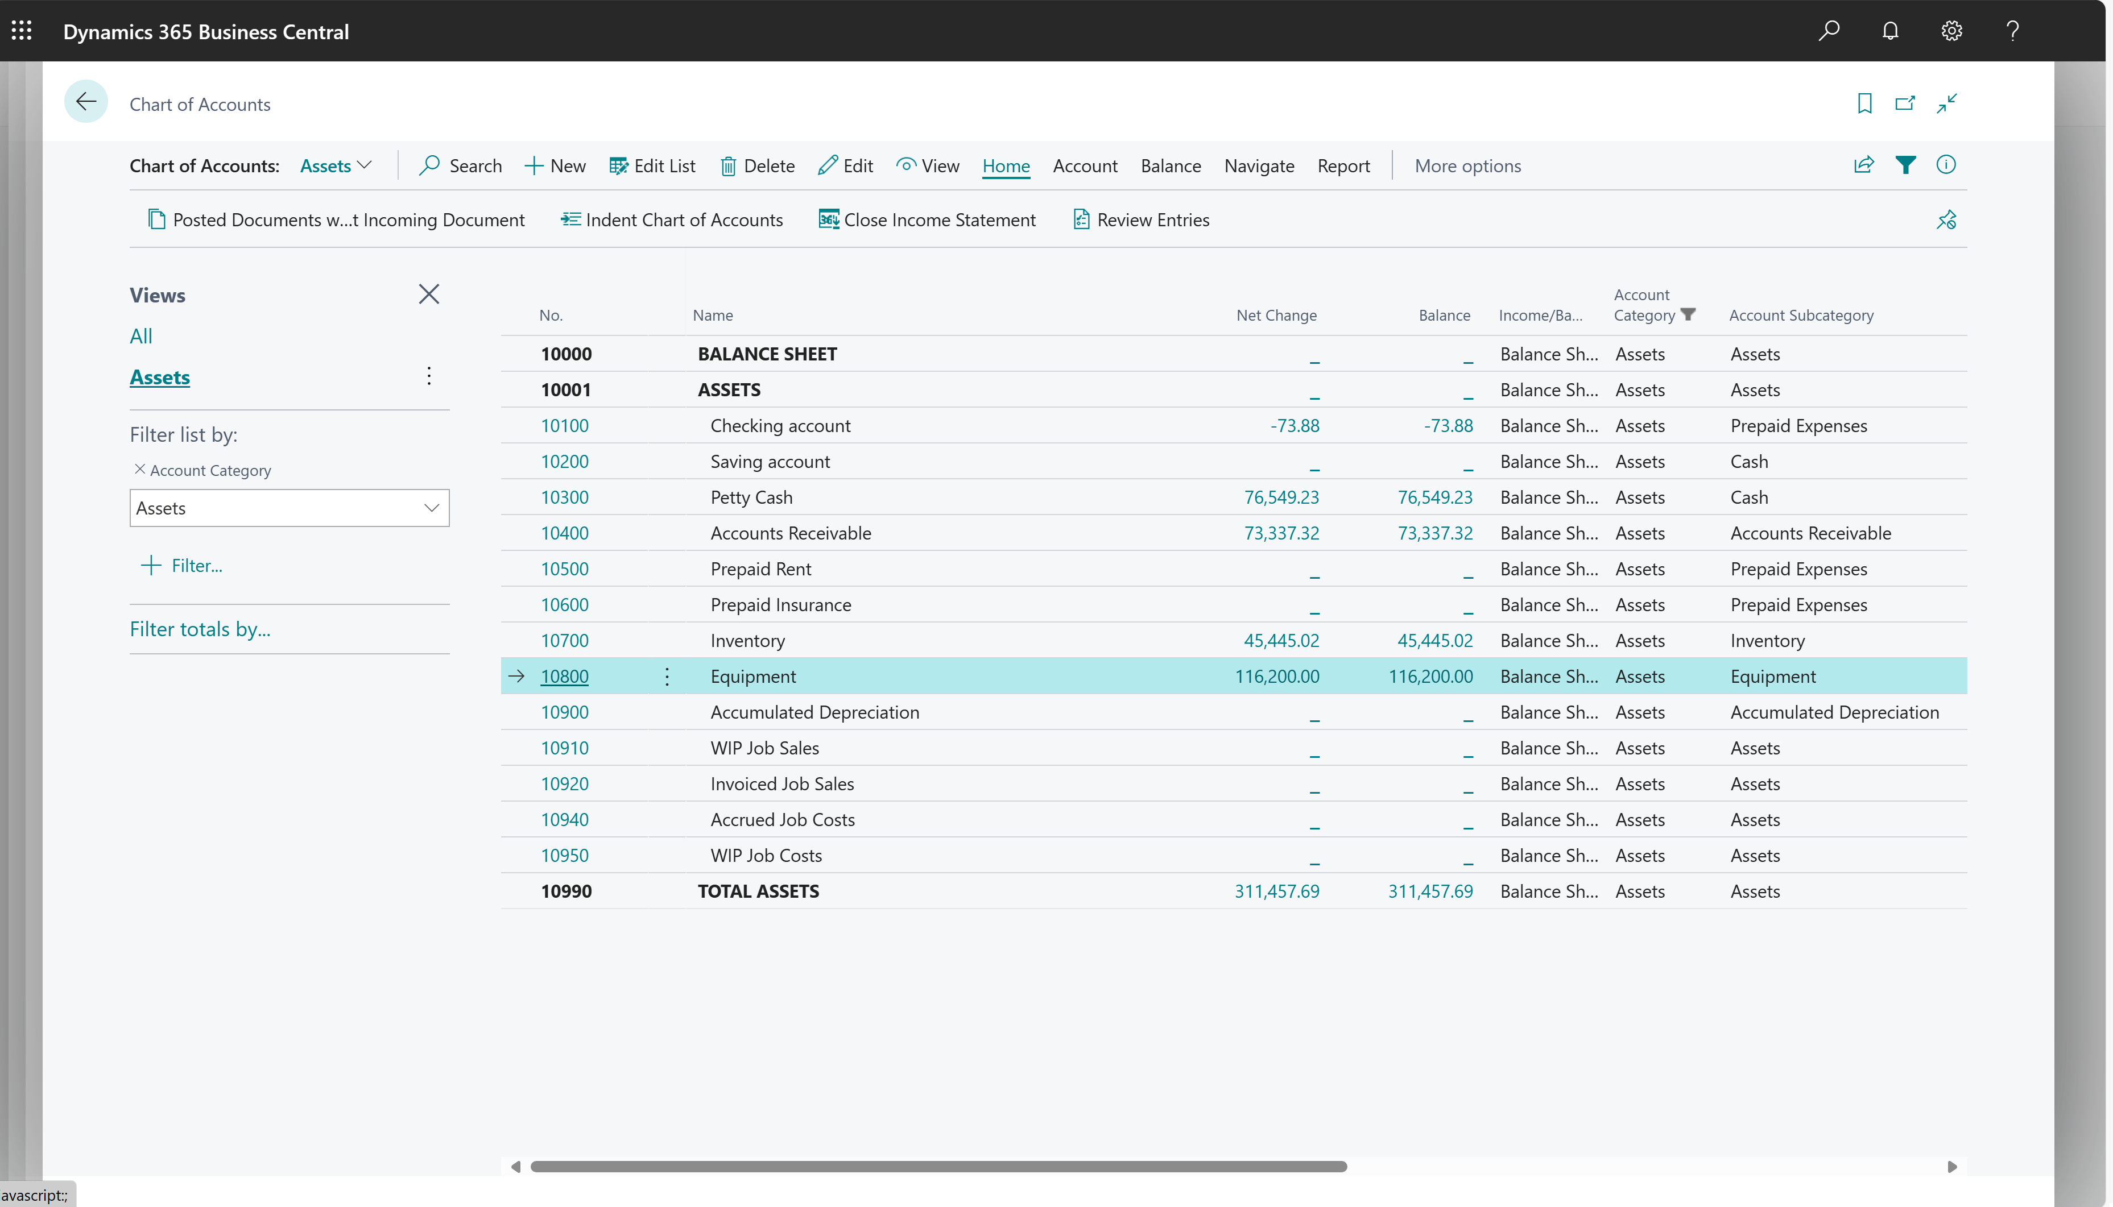Open the Account Category filter value dropdown
Image resolution: width=2113 pixels, height=1207 pixels.
(x=432, y=507)
